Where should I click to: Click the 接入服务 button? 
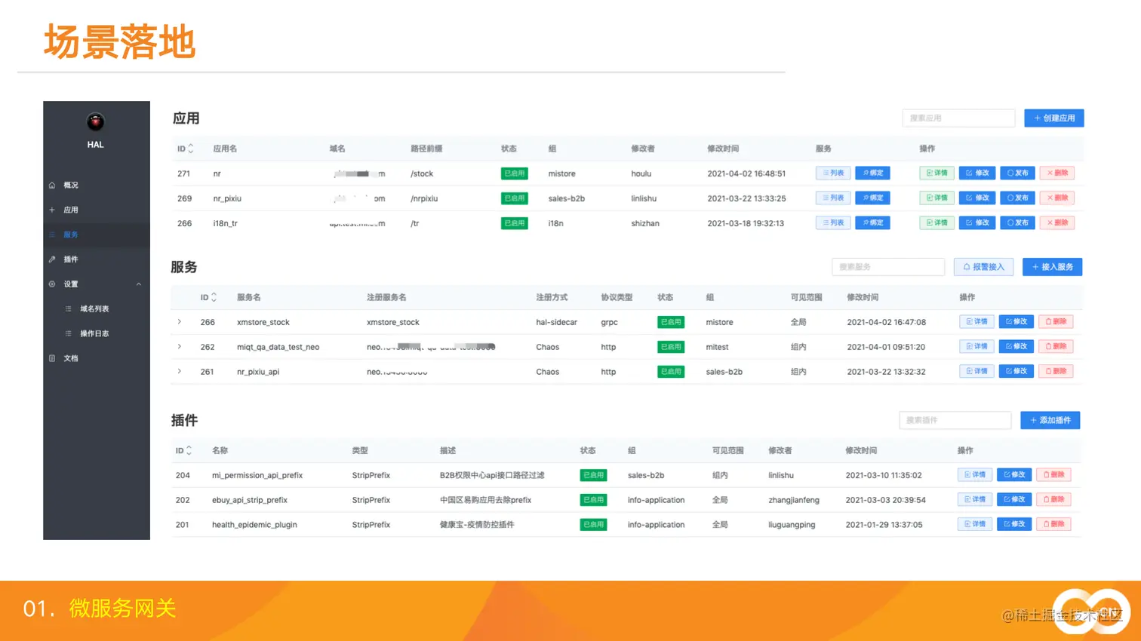[1053, 267]
